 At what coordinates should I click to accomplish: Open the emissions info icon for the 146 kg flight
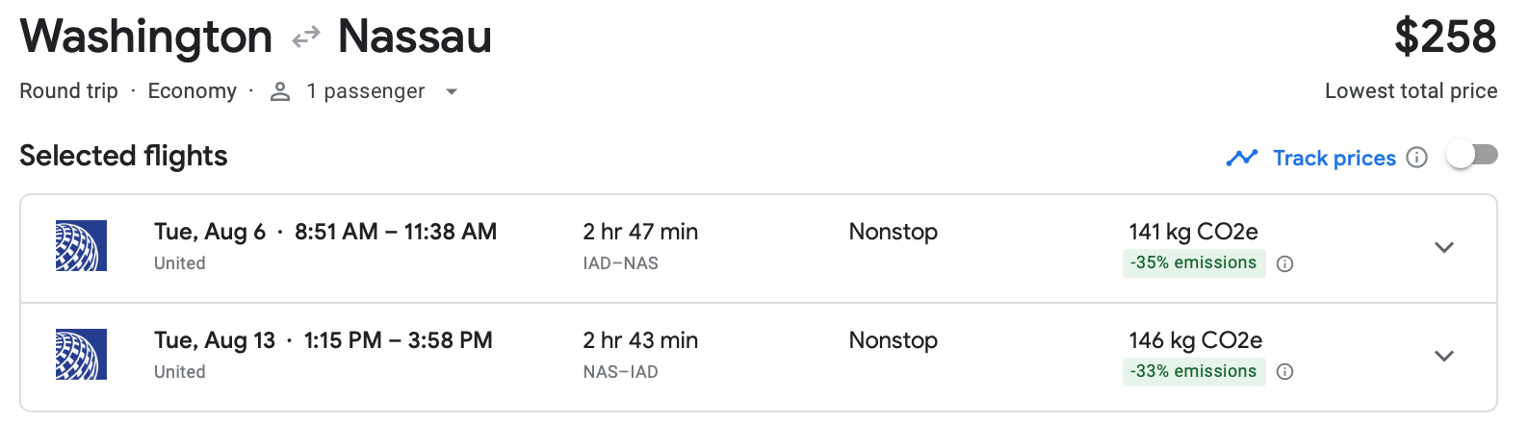click(1284, 372)
